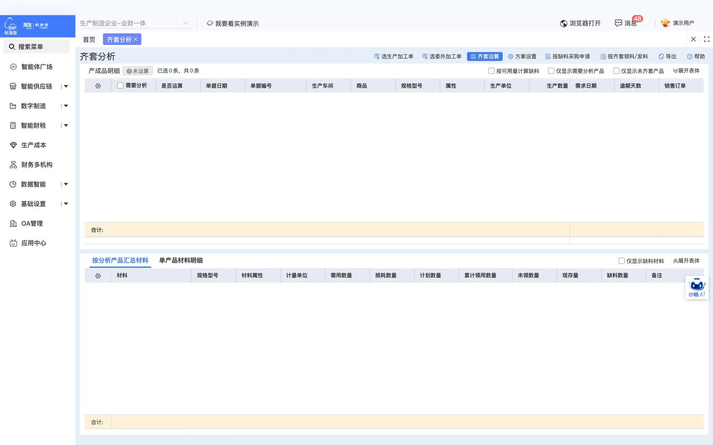Expand the 智能供应链 menu arrow

coord(66,86)
